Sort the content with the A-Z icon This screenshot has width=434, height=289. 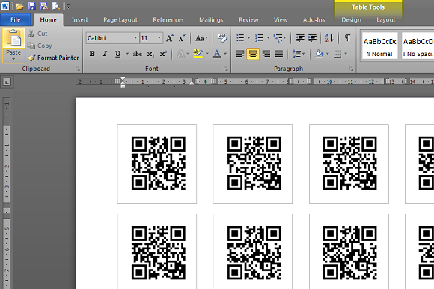click(329, 38)
